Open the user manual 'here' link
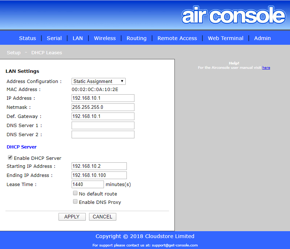Screen dimensions: 290x249 point(266,68)
